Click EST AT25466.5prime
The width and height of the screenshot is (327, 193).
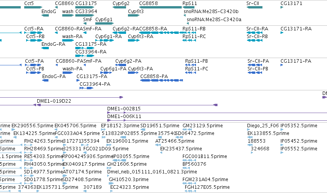tap(158, 145)
